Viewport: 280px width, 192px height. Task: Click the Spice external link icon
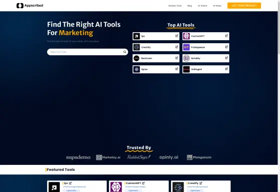[x=177, y=69]
